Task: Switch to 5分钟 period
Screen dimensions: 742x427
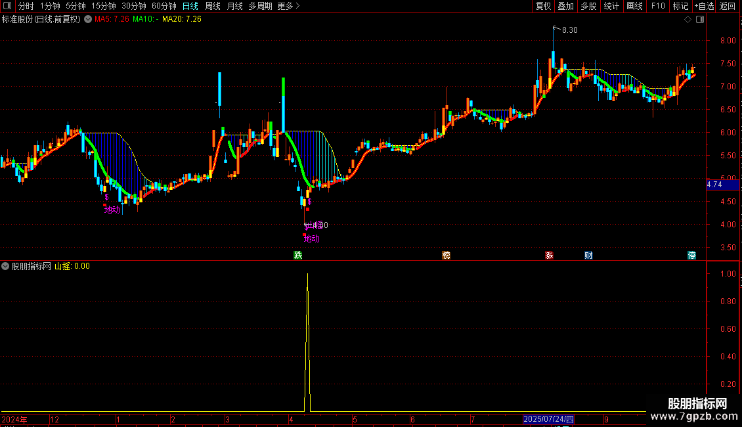Action: pyautogui.click(x=76, y=6)
